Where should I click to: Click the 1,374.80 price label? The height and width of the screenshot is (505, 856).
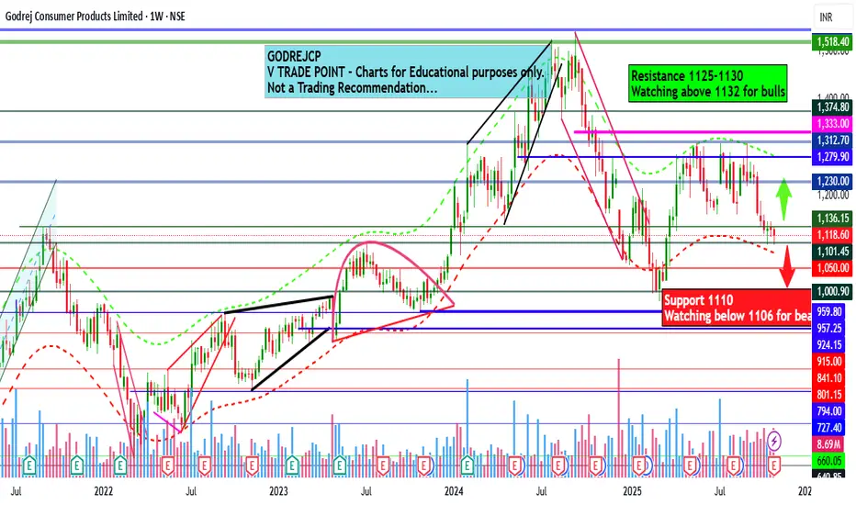[x=832, y=107]
